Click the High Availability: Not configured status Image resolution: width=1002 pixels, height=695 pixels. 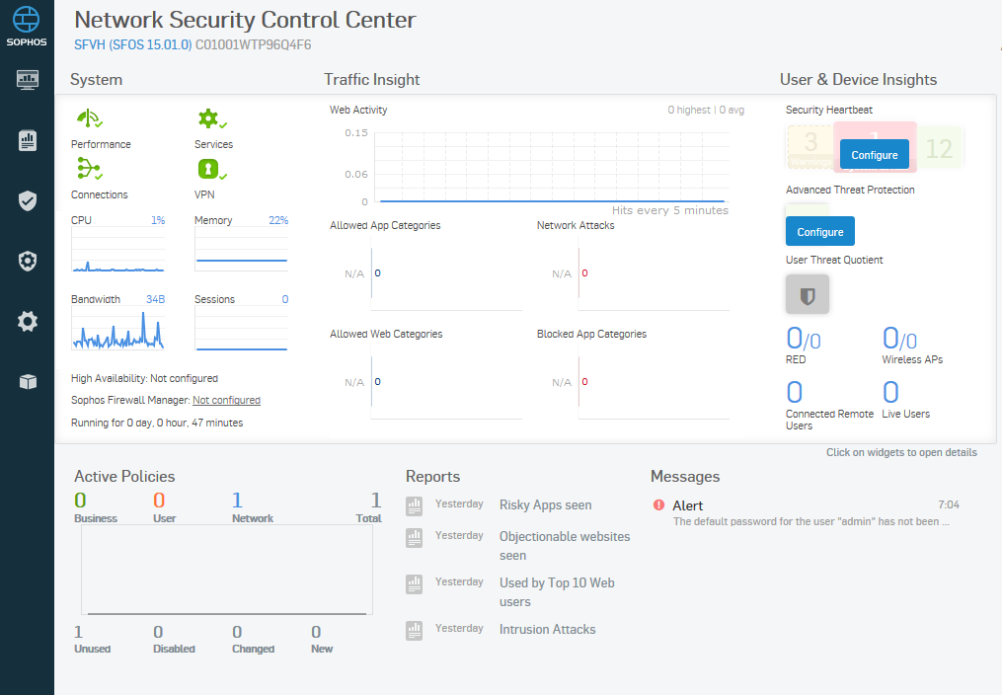[x=144, y=378]
